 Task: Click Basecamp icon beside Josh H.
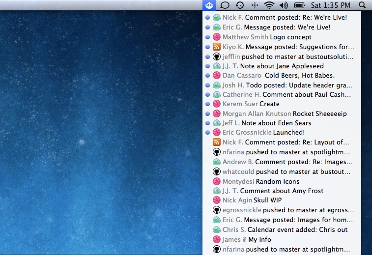point(216,85)
